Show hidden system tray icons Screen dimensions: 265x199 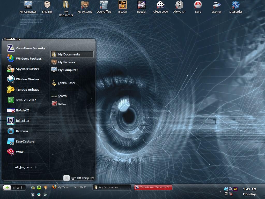(x=220, y=191)
